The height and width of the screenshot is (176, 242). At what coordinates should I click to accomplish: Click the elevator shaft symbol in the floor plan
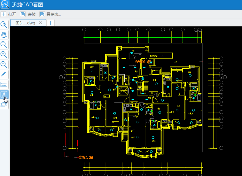(123, 91)
